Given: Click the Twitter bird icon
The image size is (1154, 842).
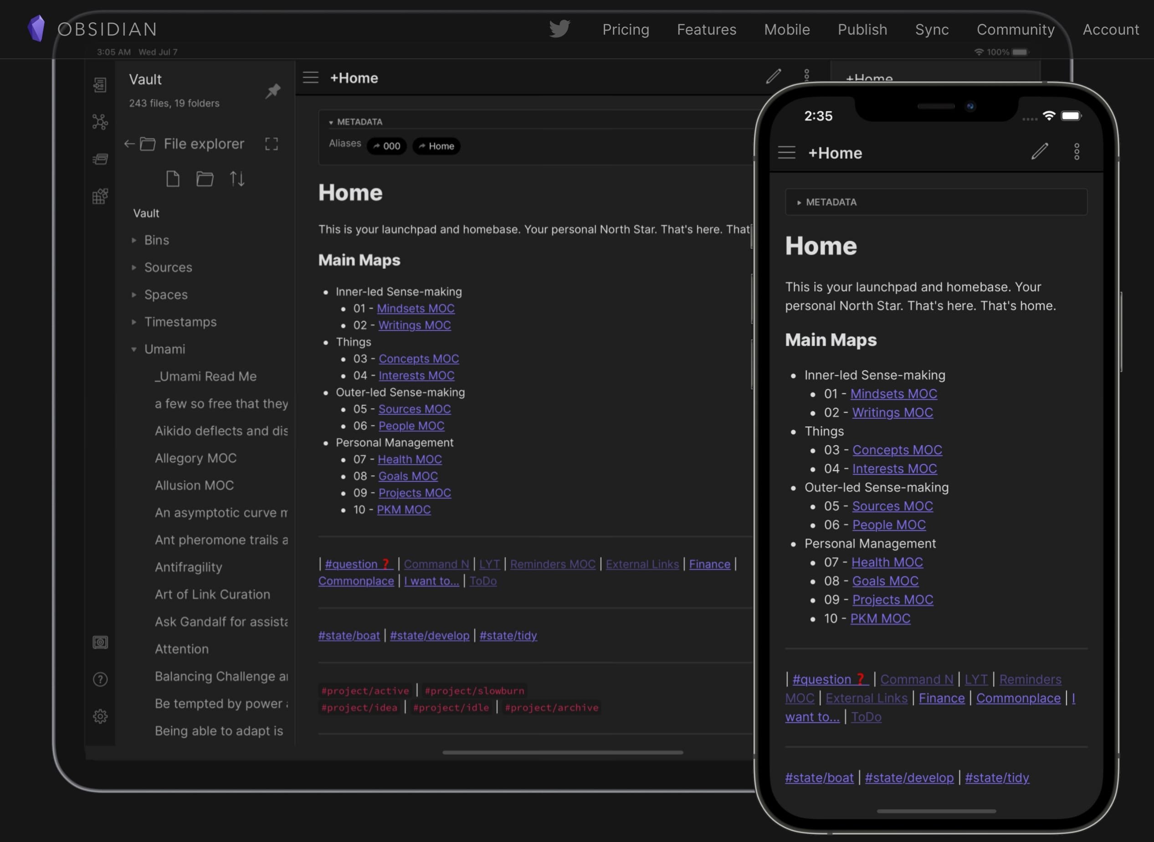Looking at the screenshot, I should coord(559,29).
